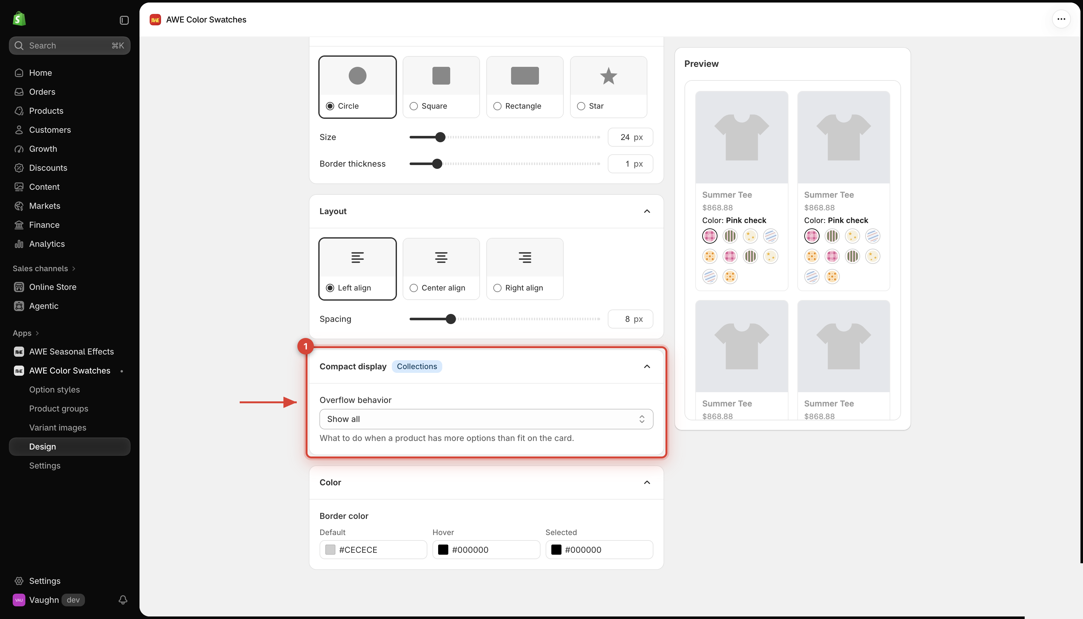This screenshot has width=1083, height=619.
Task: Click the notification bell icon
Action: pos(123,600)
